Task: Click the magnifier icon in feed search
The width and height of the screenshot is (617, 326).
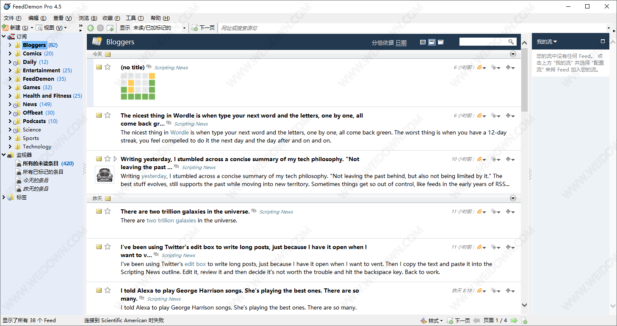Action: [x=511, y=41]
